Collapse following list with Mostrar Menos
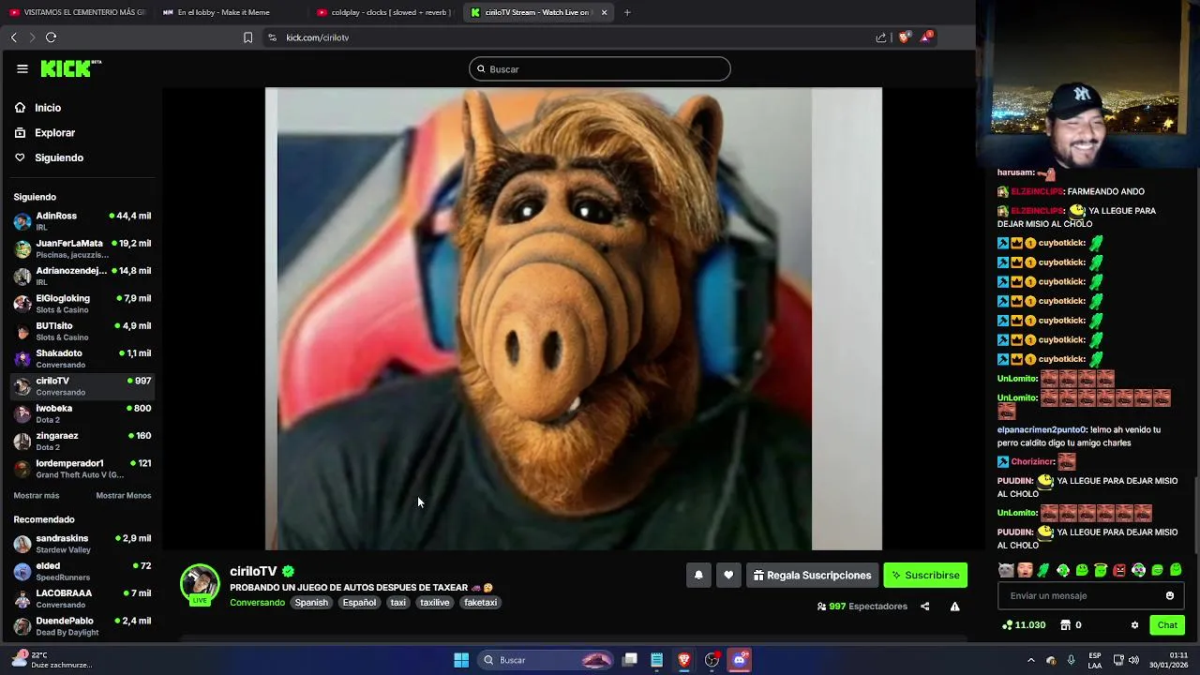This screenshot has width=1200, height=675. 123,496
